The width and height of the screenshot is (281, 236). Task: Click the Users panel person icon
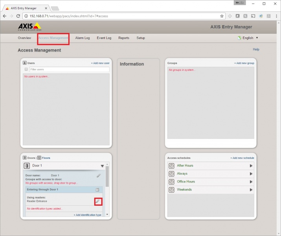pos(25,63)
